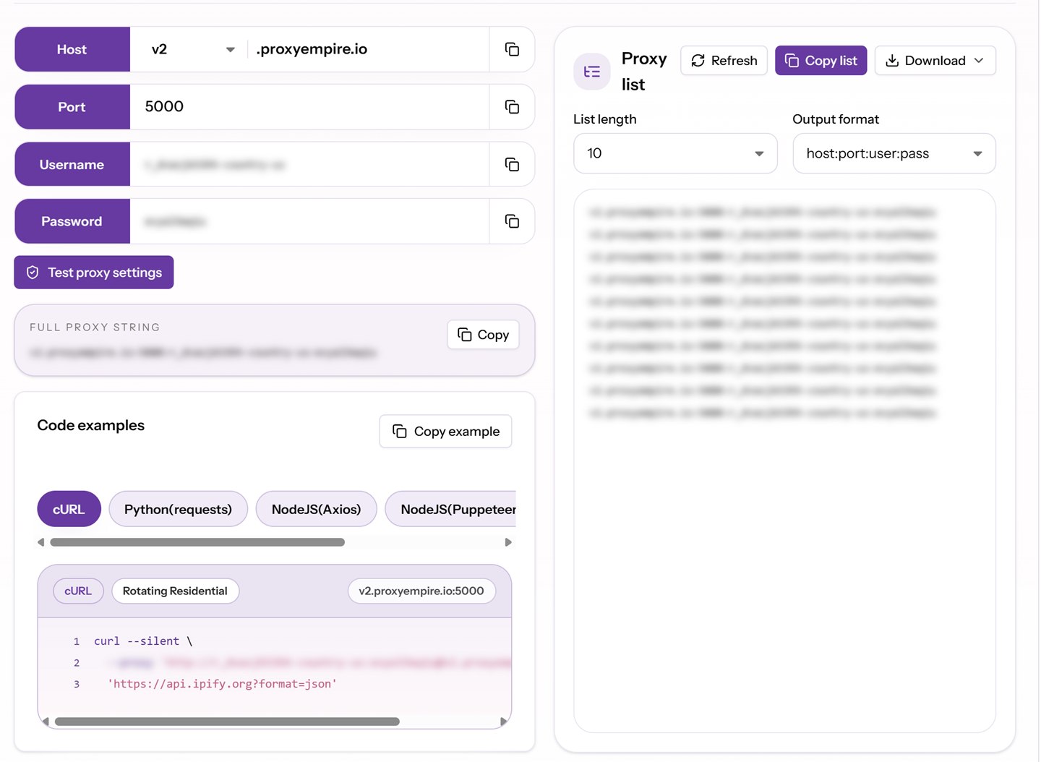Viewport: 1041px width, 762px height.
Task: Click the Rotating Residential tag
Action: click(x=175, y=591)
